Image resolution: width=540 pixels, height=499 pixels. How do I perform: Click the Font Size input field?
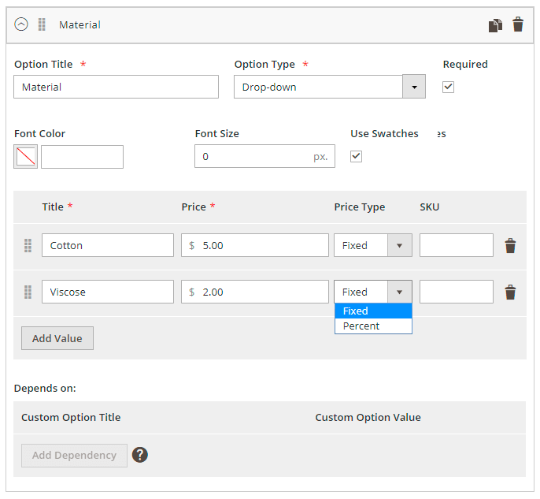click(x=253, y=156)
